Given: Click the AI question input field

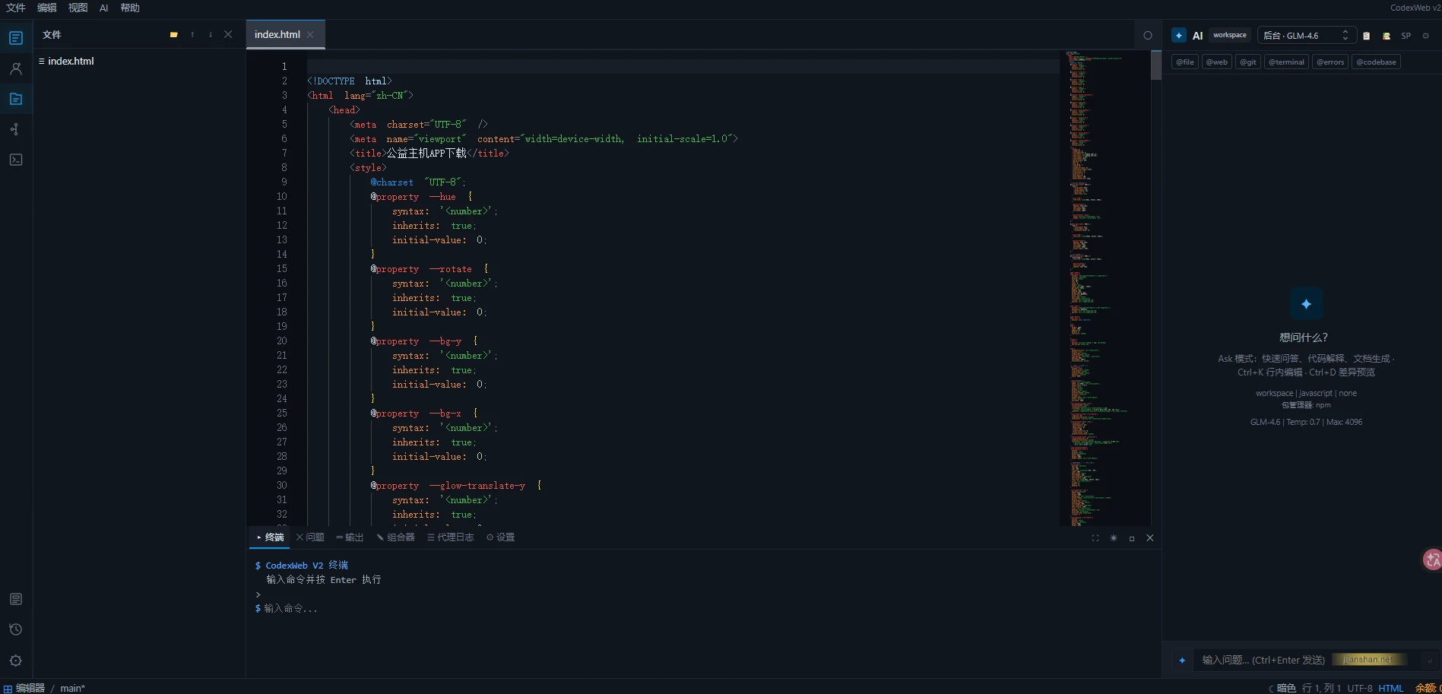Looking at the screenshot, I should 1306,660.
